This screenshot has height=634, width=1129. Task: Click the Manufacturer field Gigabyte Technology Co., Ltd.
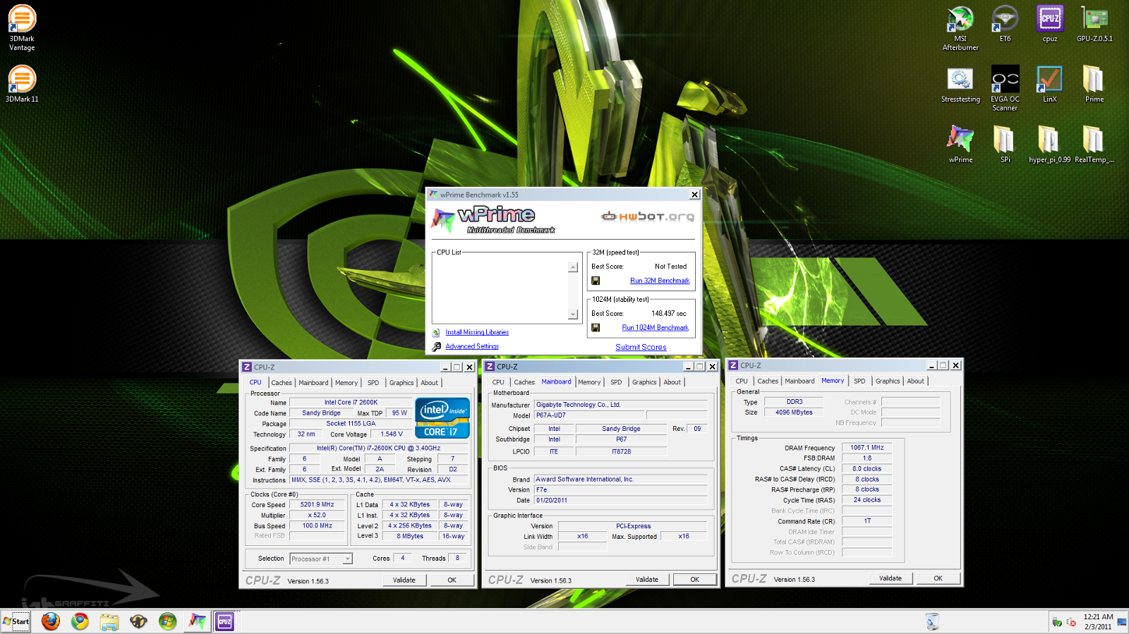pyautogui.click(x=621, y=405)
